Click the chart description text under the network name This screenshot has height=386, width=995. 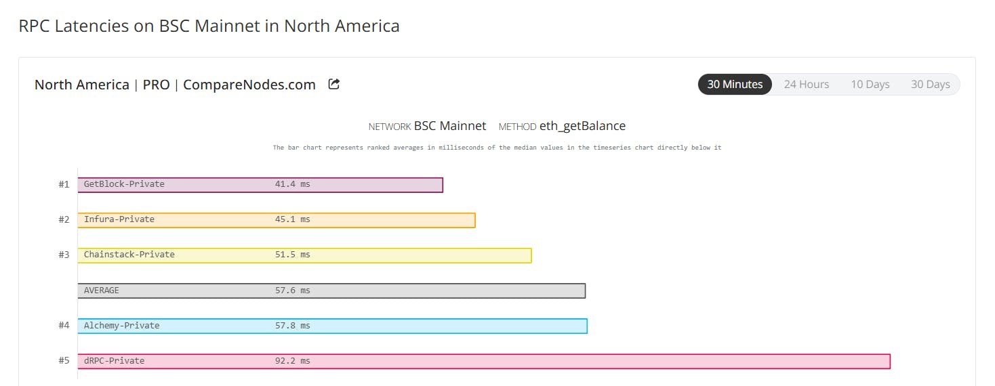click(x=497, y=148)
